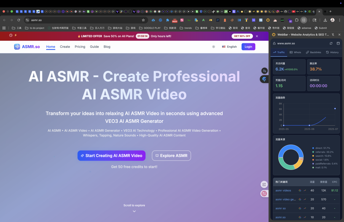This screenshot has height=222, width=344.
Task: Bookmark this page with the star icon
Action: 143,20
